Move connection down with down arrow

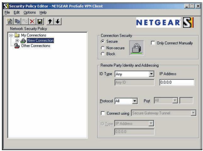58,21
